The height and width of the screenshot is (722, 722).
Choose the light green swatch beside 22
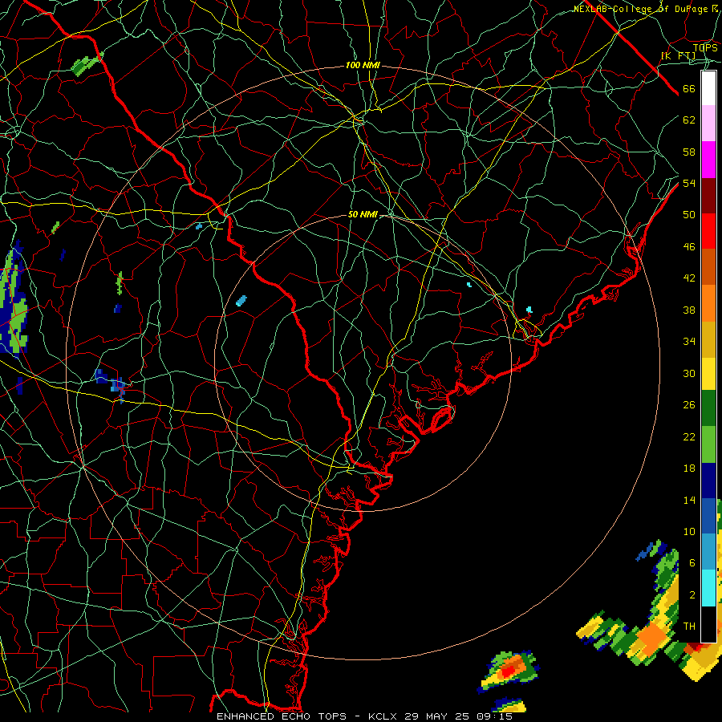tap(708, 444)
